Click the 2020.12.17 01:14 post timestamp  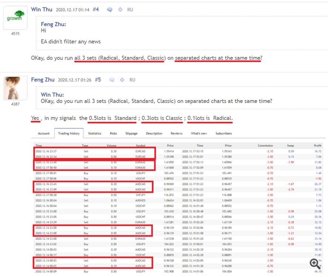coord(72,10)
